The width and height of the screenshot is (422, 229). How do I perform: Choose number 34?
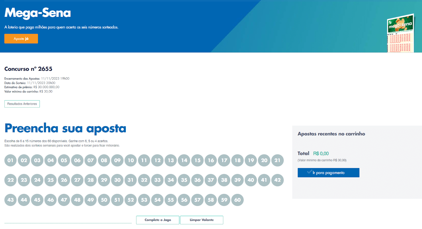[171, 180]
